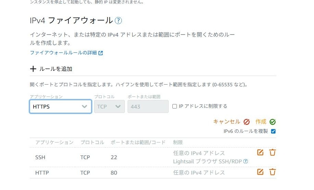Click the green create checkmark icon
Image resolution: width=314 pixels, height=190 pixels.
pyautogui.click(x=273, y=122)
